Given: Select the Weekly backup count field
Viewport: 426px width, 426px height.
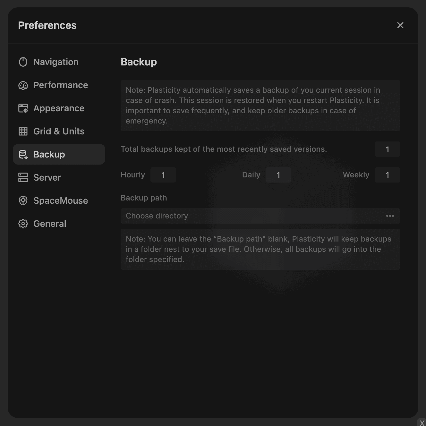Looking at the screenshot, I should pos(387,175).
